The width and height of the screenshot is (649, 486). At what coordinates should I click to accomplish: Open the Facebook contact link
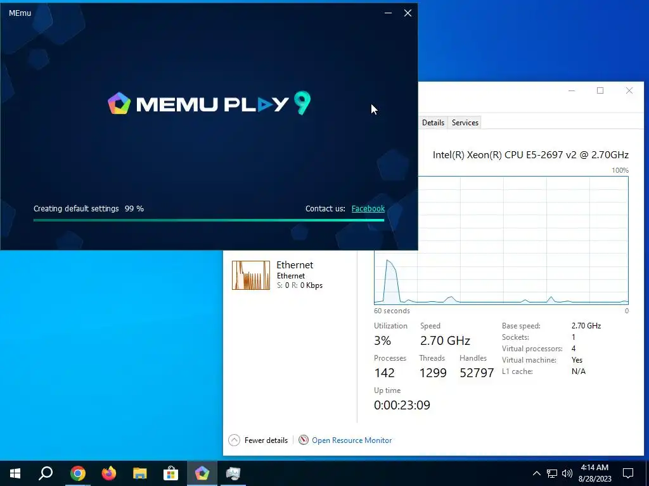368,209
